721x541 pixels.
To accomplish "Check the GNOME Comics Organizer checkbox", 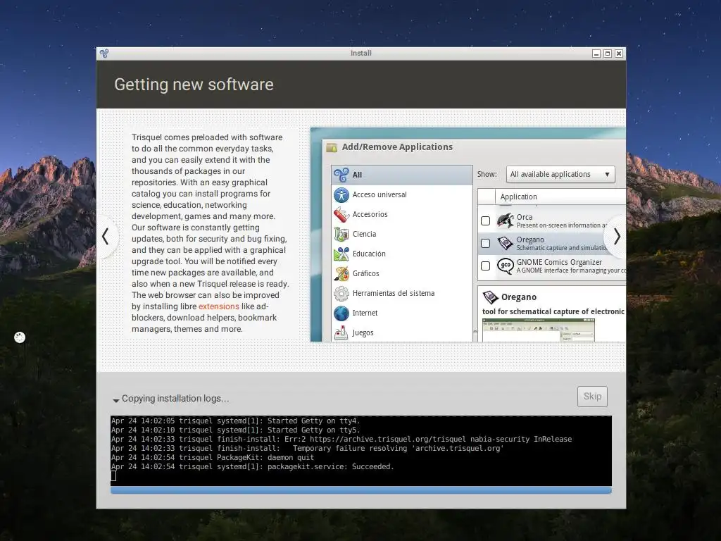I will 486,266.
